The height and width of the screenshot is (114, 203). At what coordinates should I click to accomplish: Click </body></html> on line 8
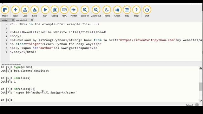tap(23, 52)
